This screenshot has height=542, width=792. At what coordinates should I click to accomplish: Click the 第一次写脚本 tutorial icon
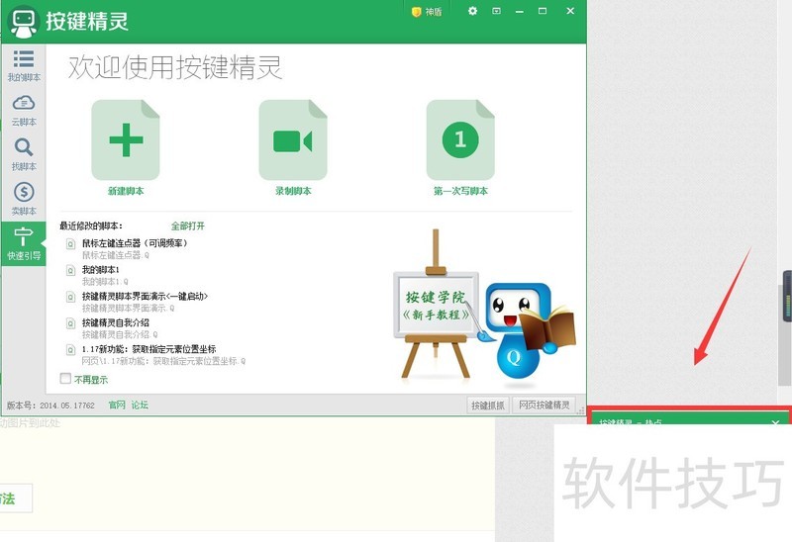[x=460, y=139]
